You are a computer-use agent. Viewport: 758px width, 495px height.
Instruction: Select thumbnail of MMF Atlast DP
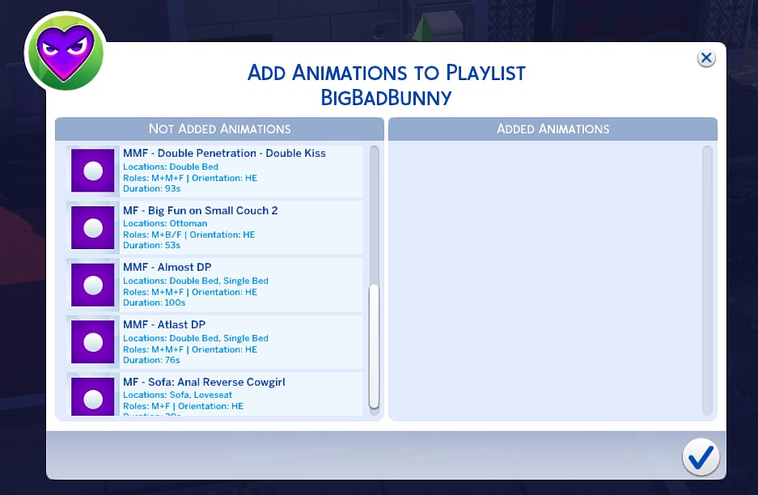tap(93, 342)
